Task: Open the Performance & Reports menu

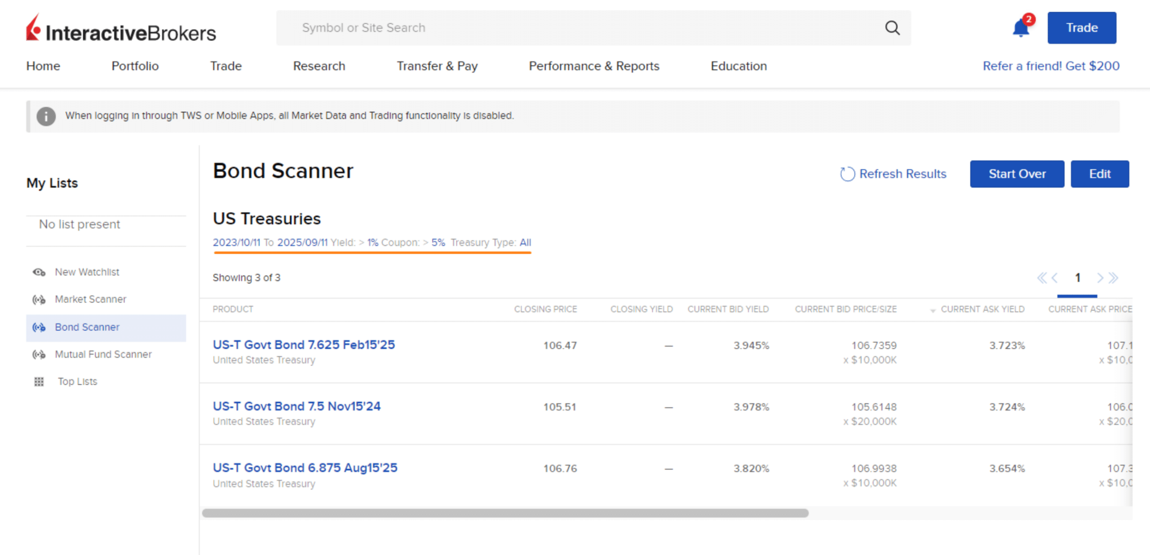Action: (x=594, y=66)
